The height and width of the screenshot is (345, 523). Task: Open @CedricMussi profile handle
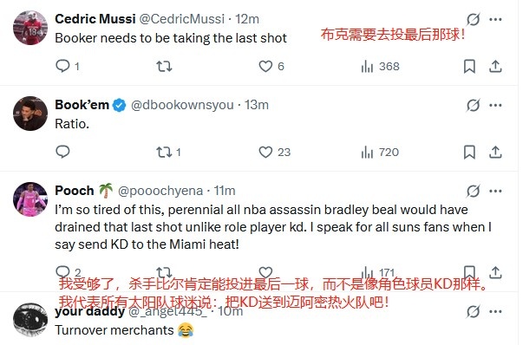(182, 19)
